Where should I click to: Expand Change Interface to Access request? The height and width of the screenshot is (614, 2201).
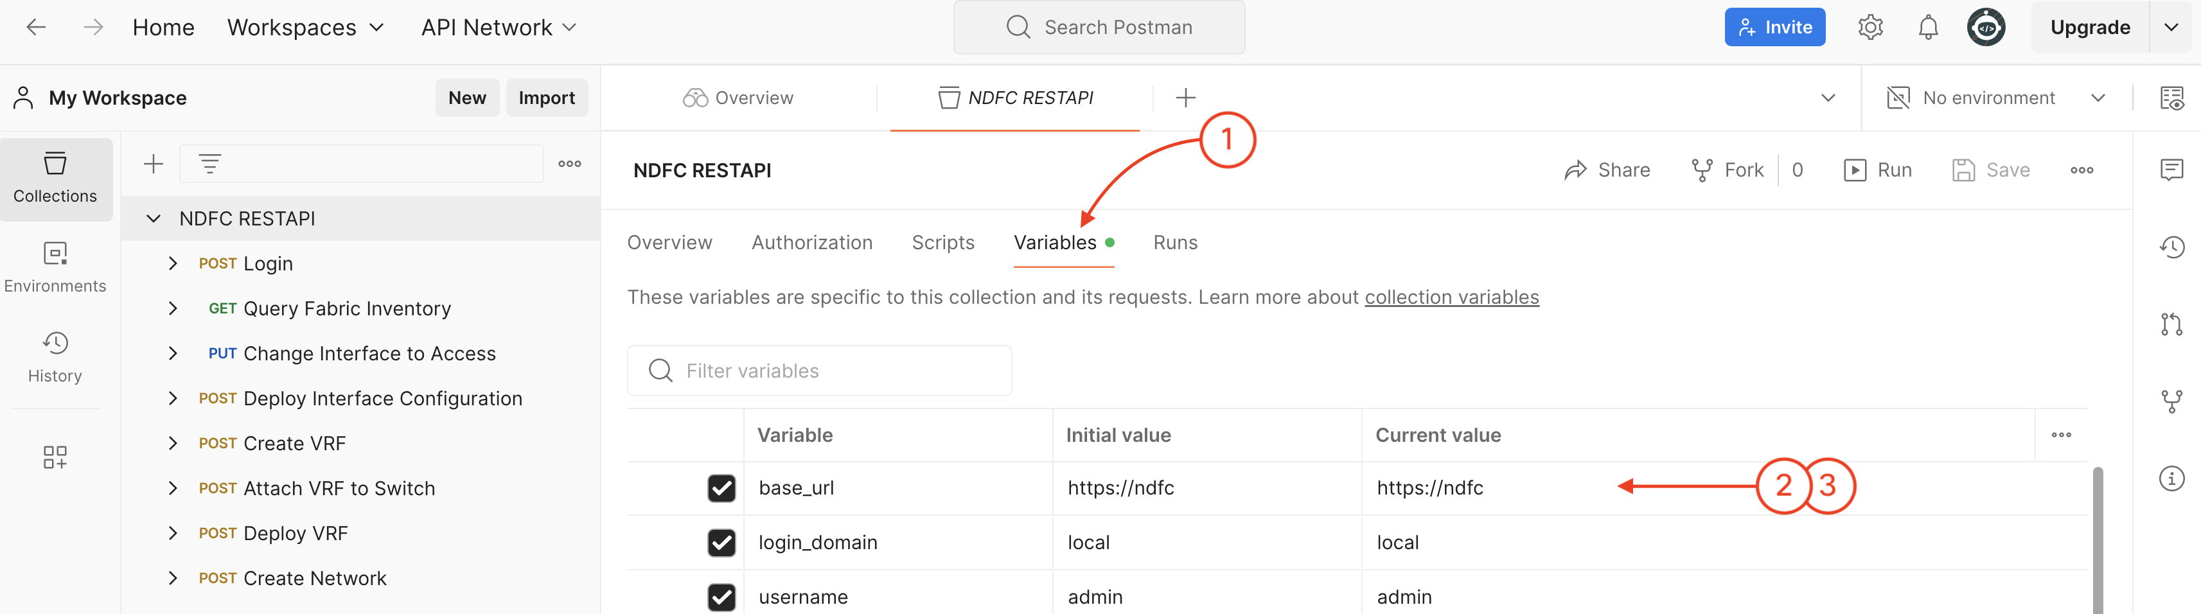click(173, 353)
